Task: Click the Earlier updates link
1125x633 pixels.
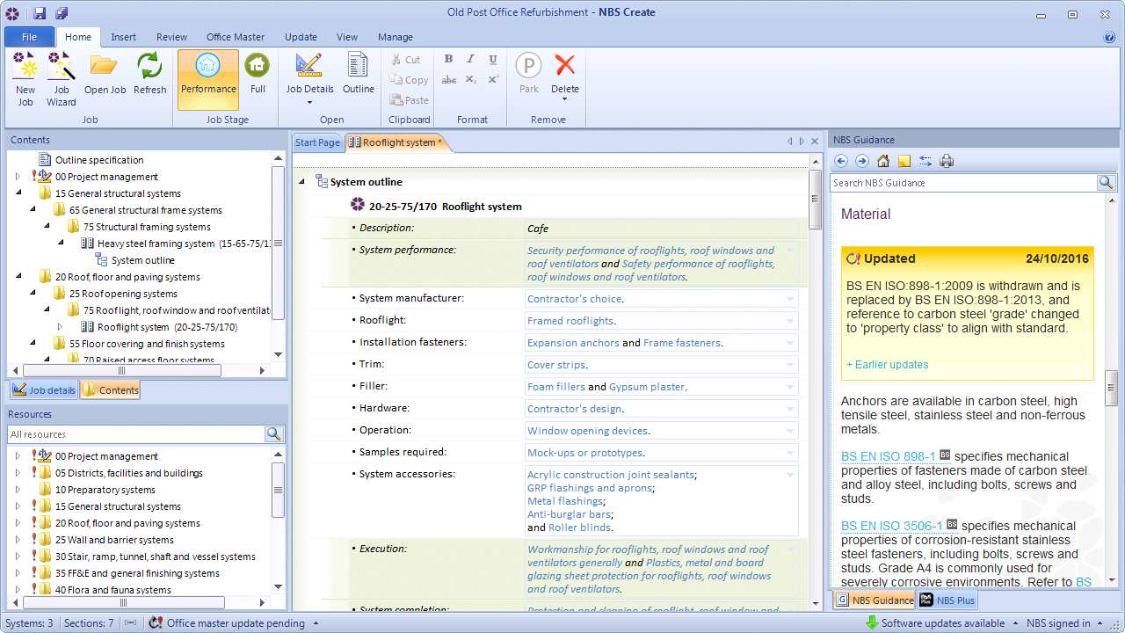Action: point(887,365)
